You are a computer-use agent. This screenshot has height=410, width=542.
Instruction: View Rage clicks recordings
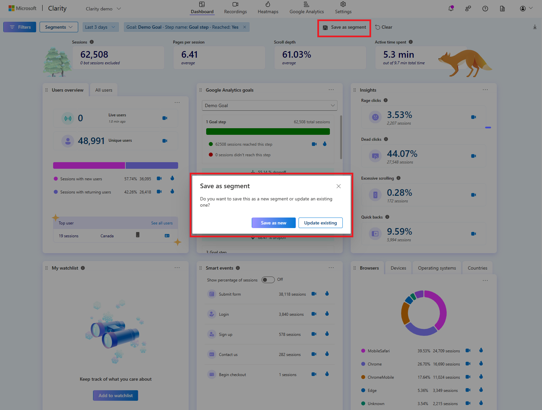pos(474,117)
